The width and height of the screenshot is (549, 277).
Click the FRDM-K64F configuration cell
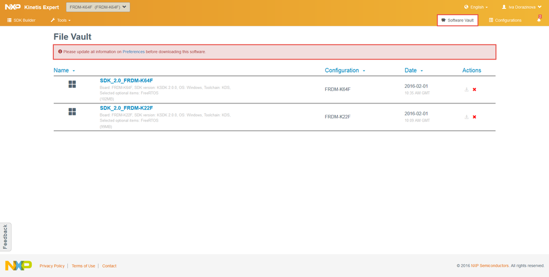tap(337, 89)
